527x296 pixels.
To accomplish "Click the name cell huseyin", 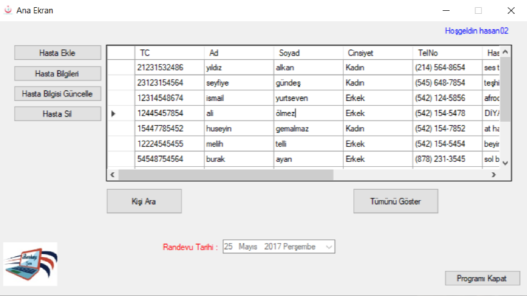I will 239,129.
